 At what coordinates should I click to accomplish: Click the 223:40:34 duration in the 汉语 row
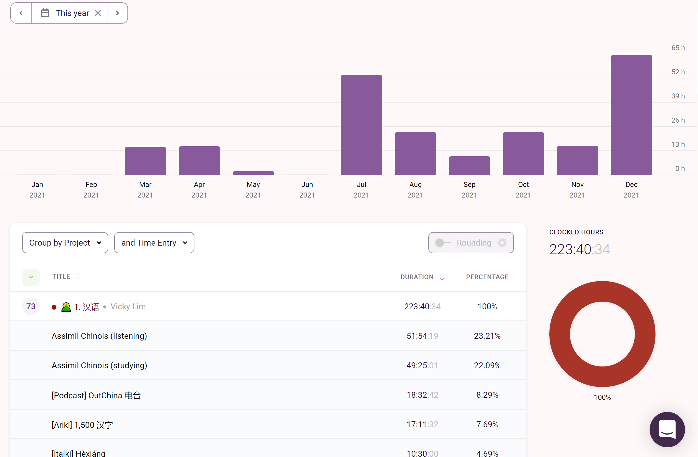point(422,306)
